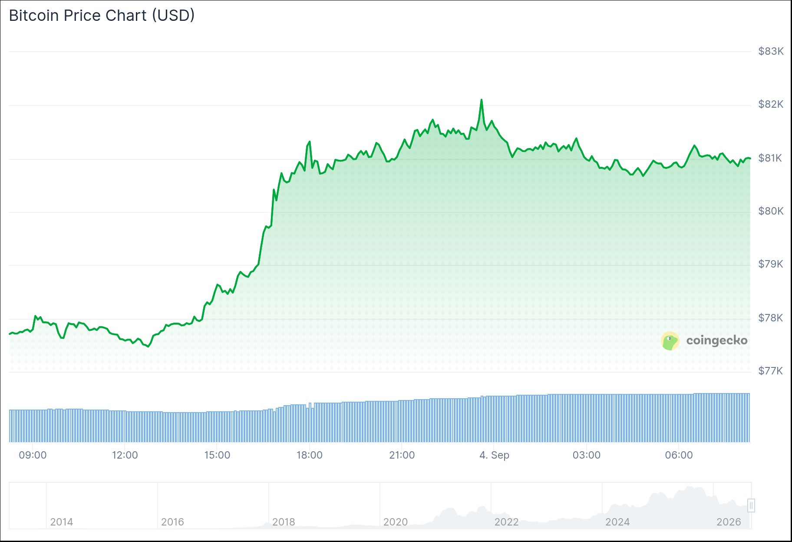Image resolution: width=792 pixels, height=542 pixels.
Task: Click the 2024 label in the navigator
Action: coord(617,522)
